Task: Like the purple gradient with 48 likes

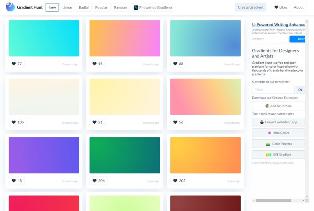Action: pos(16,180)
